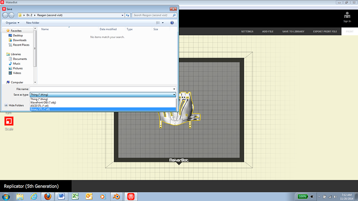Viewport: 358px width, 201px height.
Task: Click New folder button
Action: [33, 23]
